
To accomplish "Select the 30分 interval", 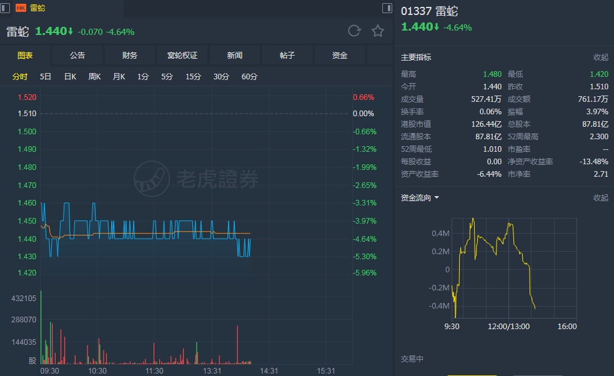I will point(221,76).
